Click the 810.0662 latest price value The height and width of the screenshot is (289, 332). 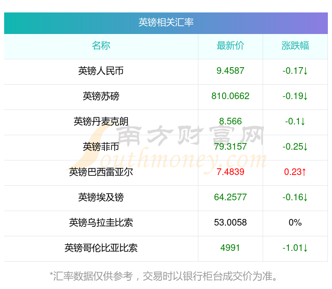[230, 96]
